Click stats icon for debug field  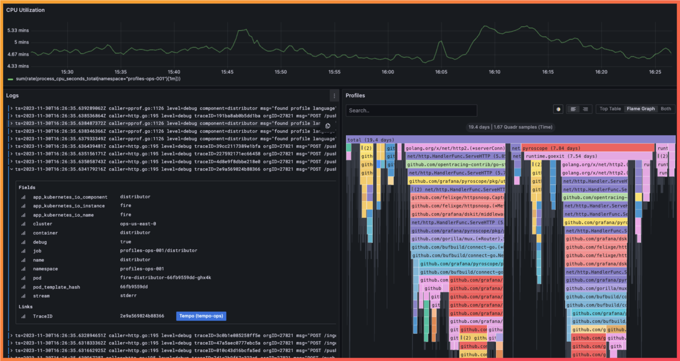(23, 242)
